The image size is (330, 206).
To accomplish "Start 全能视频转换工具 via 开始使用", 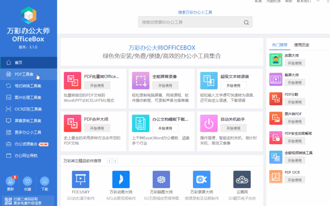I will [295, 160].
